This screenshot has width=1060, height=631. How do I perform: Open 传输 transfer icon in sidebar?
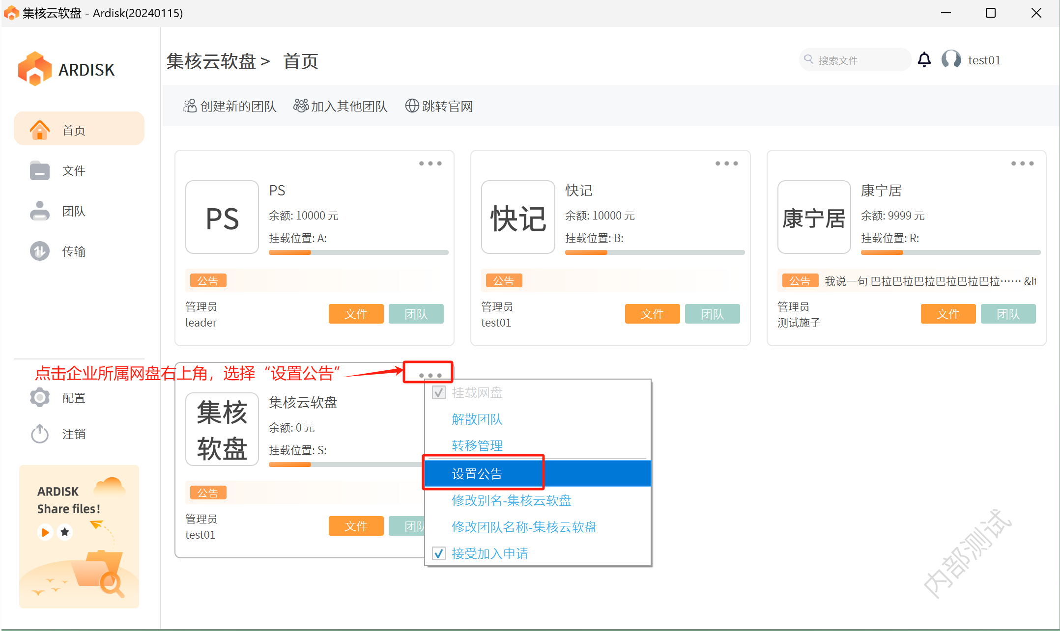point(39,251)
